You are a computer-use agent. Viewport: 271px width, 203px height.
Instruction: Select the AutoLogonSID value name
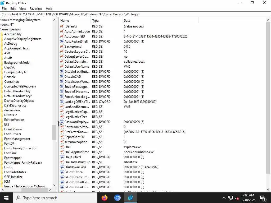(x=75, y=36)
